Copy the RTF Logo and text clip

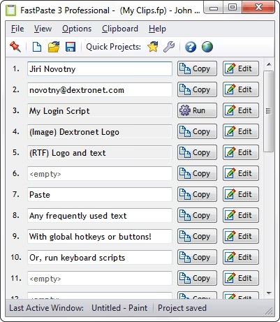click(x=197, y=152)
